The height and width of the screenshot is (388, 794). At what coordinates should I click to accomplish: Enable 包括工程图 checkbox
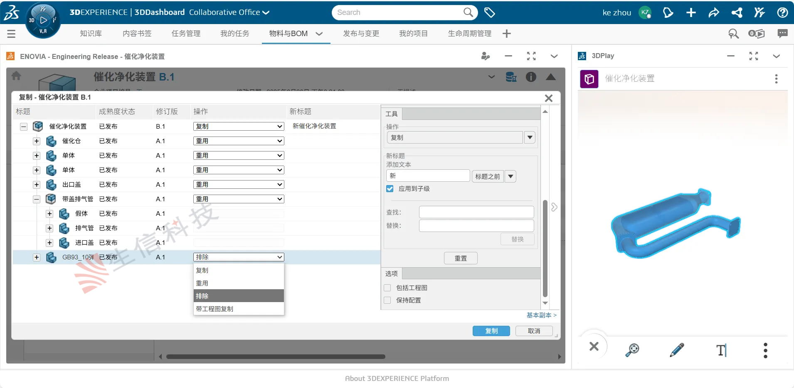coord(387,288)
